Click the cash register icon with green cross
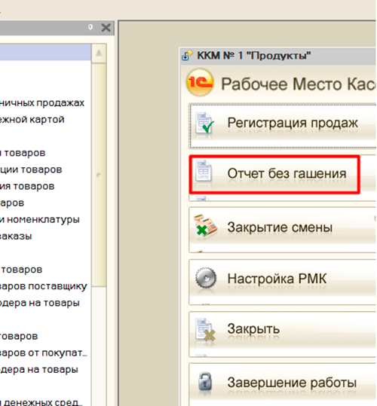Image resolution: width=377 pixels, height=406 pixels. pyautogui.click(x=205, y=225)
